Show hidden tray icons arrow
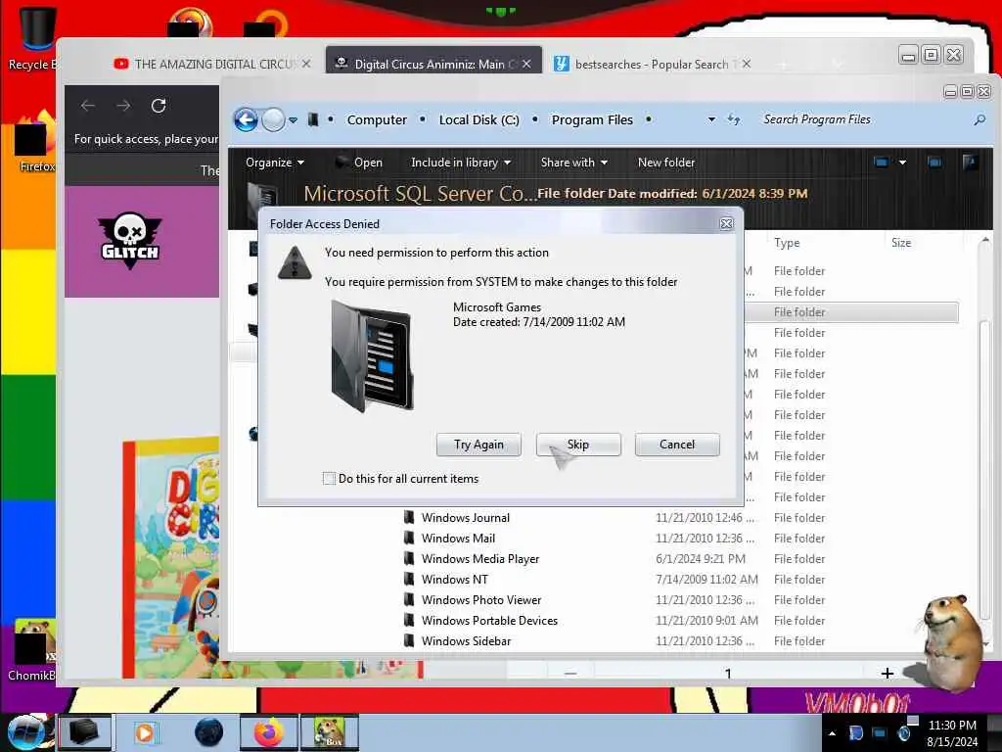This screenshot has height=752, width=1002. tap(832, 733)
